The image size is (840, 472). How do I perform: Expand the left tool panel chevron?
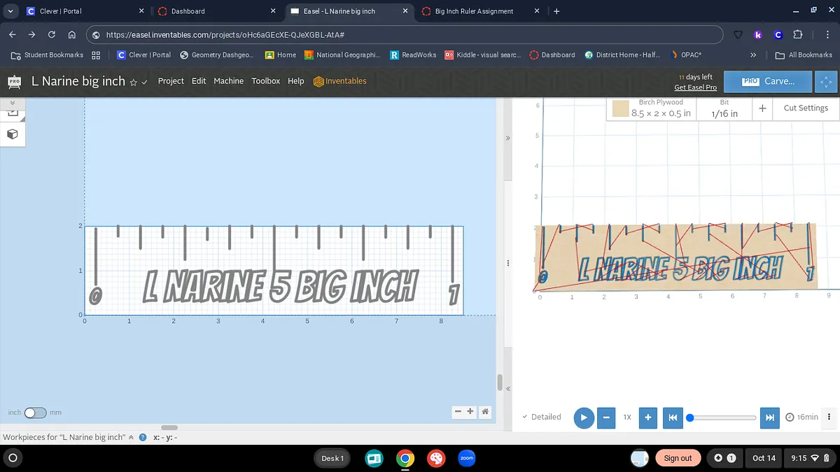[x=12, y=103]
